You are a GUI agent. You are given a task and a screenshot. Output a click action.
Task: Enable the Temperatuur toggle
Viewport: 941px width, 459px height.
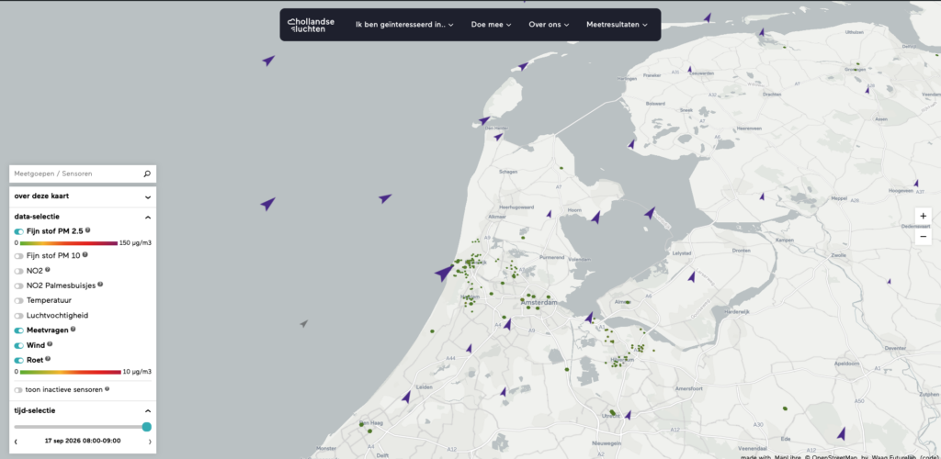point(19,300)
